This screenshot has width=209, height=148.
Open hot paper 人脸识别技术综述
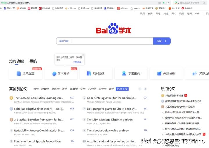pyautogui.click(x=174, y=96)
